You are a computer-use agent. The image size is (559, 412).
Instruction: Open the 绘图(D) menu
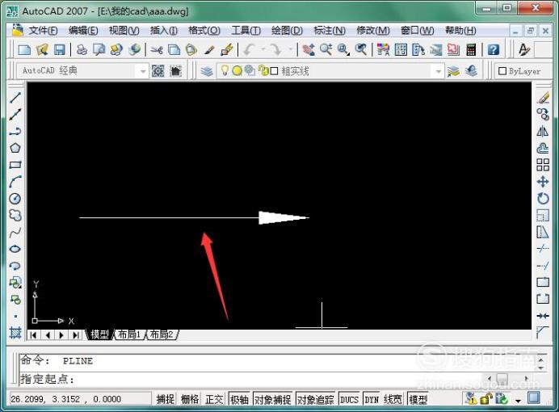[x=287, y=31]
